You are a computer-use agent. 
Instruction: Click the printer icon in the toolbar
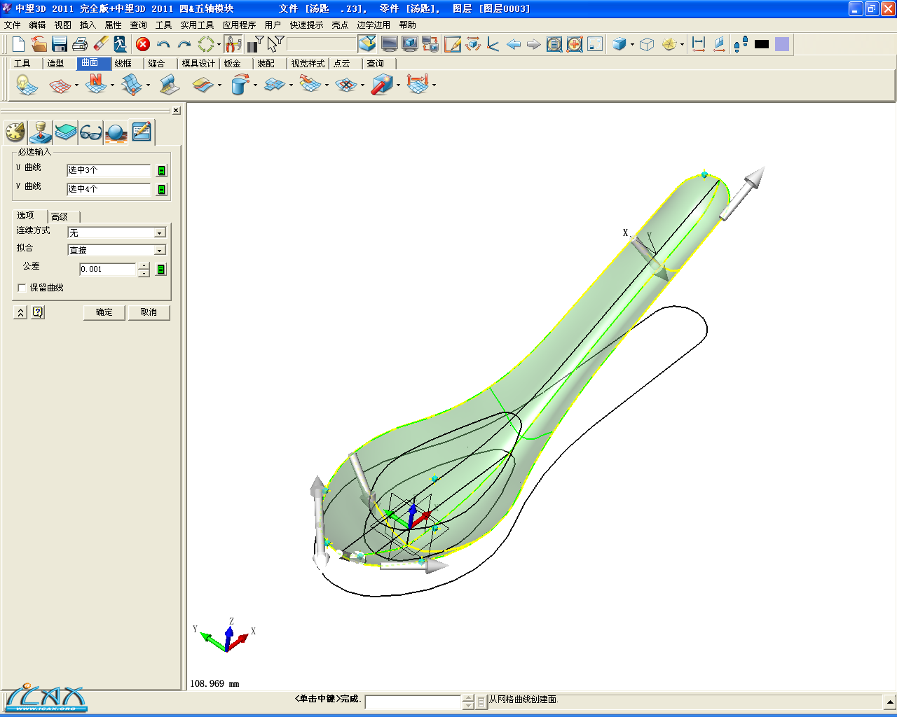pos(80,44)
